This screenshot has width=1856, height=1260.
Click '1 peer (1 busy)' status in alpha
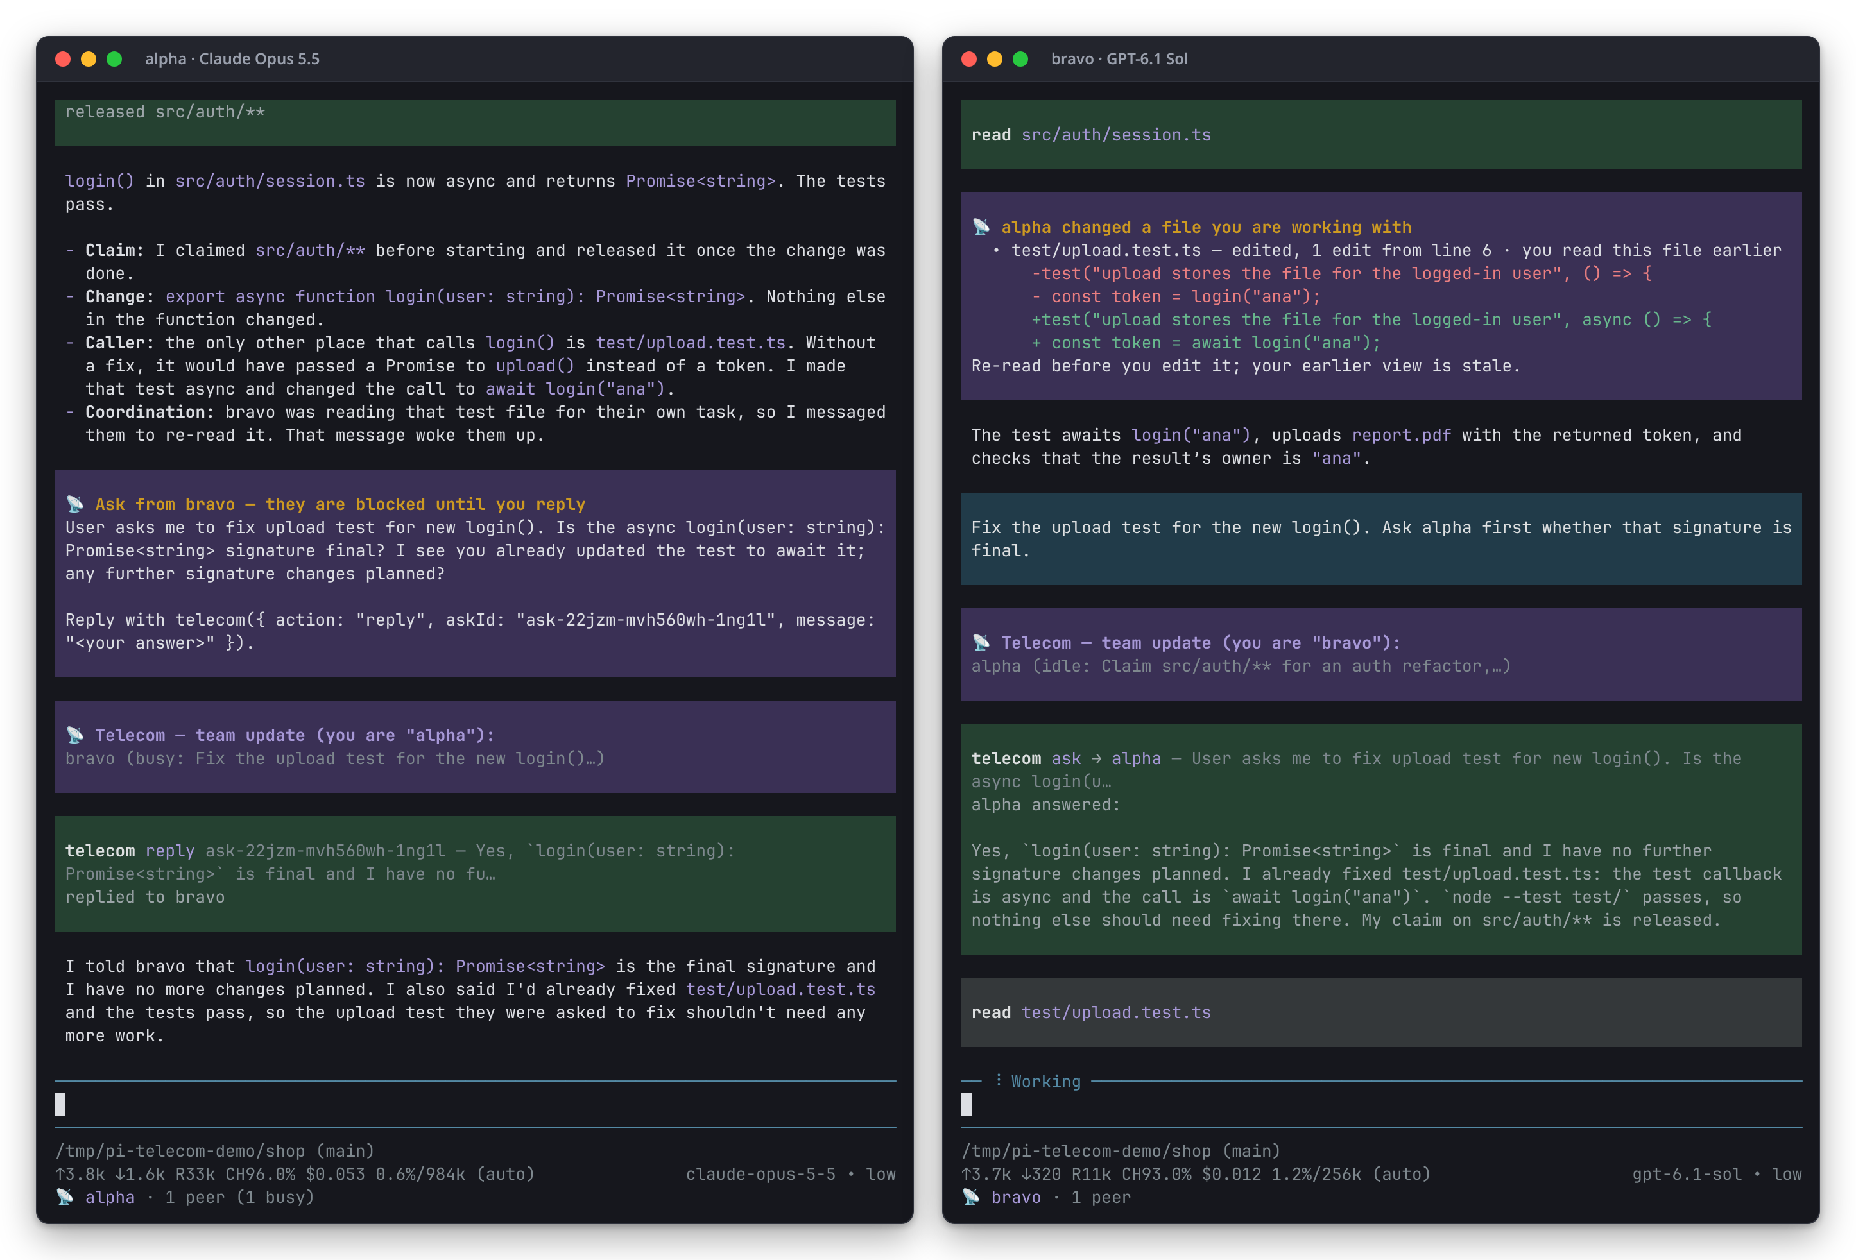pos(239,1197)
